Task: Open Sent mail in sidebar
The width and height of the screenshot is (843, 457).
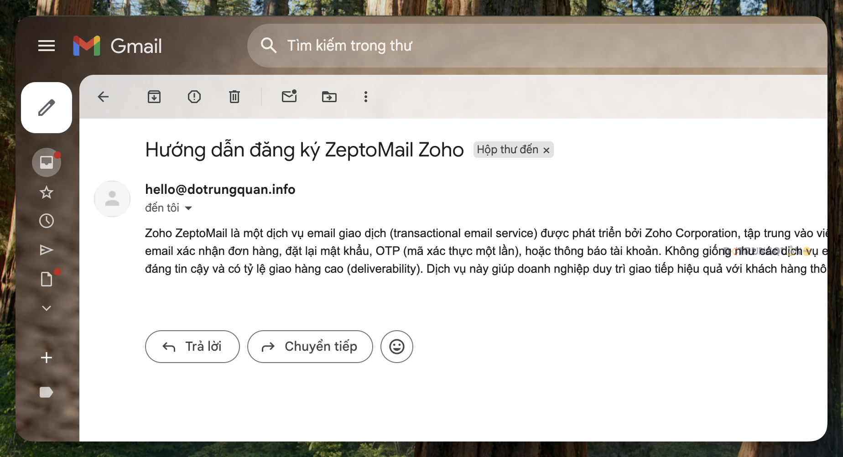Action: point(47,250)
